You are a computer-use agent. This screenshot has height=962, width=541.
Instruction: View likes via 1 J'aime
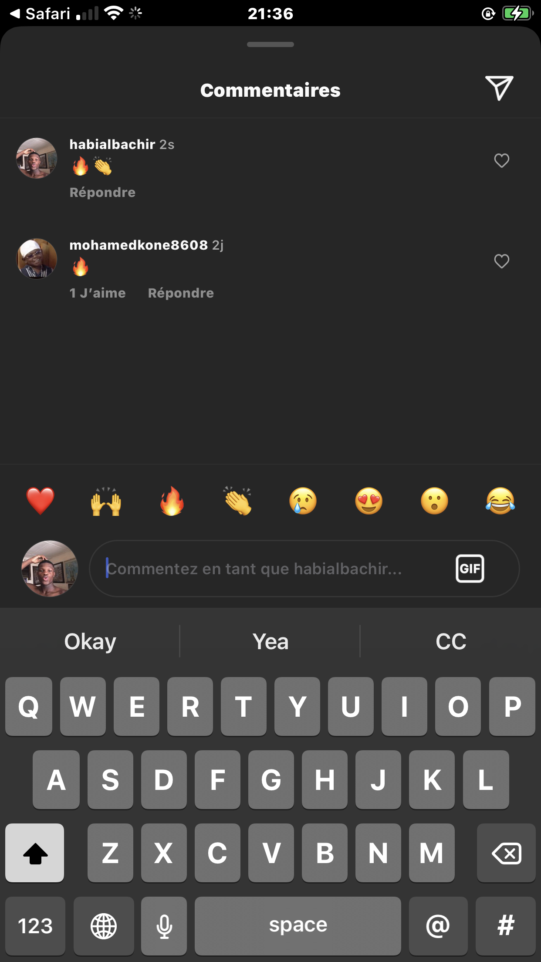(98, 293)
